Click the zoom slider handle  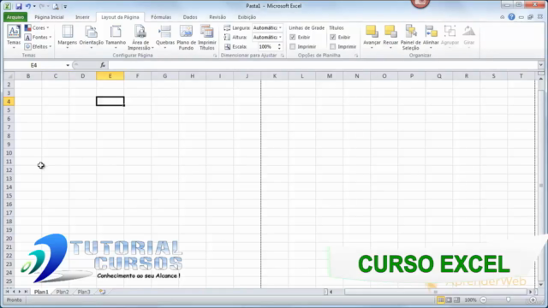click(x=508, y=300)
